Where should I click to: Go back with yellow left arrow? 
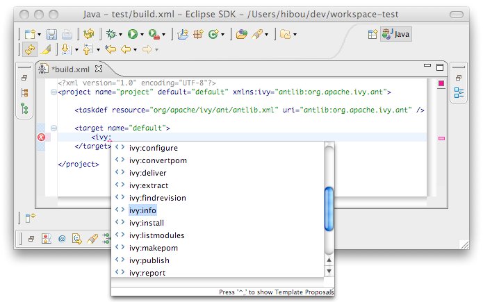[x=126, y=49]
